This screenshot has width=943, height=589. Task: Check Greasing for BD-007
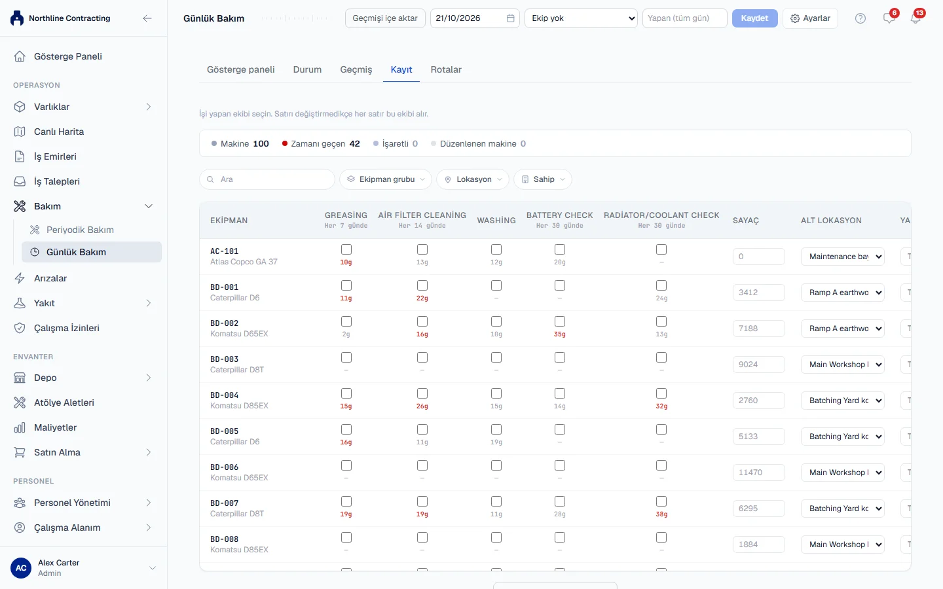click(346, 501)
